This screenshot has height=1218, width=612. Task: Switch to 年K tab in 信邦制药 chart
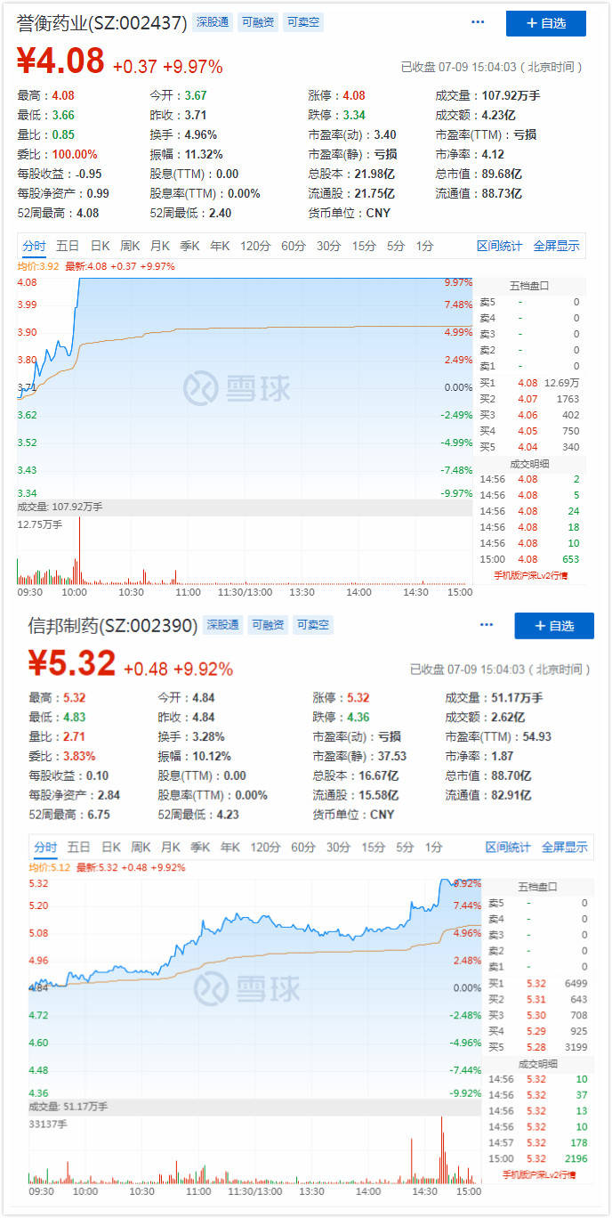point(230,847)
